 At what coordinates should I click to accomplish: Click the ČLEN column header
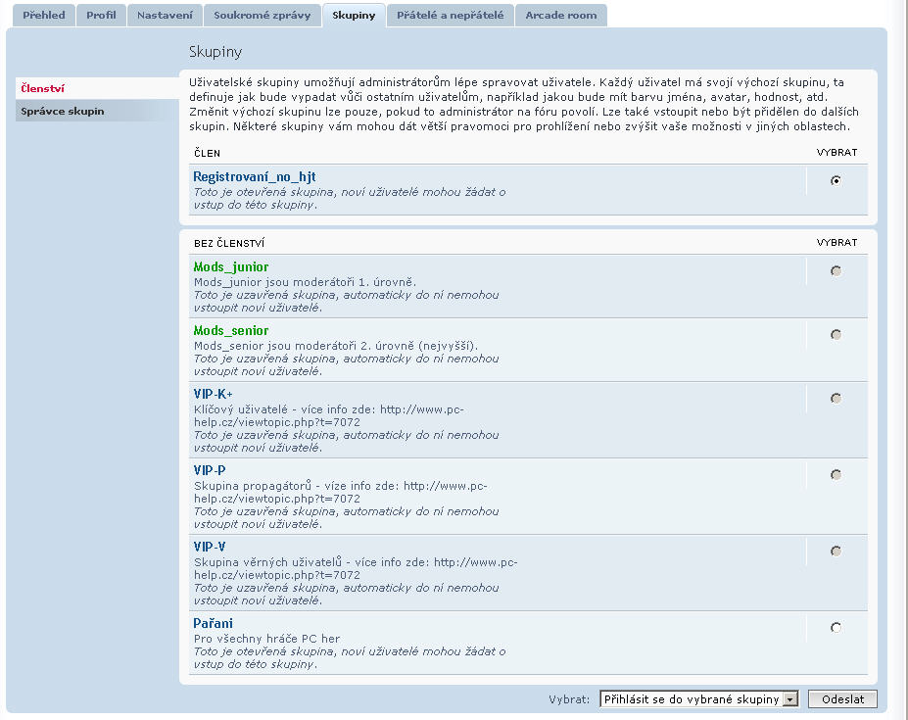(x=208, y=154)
